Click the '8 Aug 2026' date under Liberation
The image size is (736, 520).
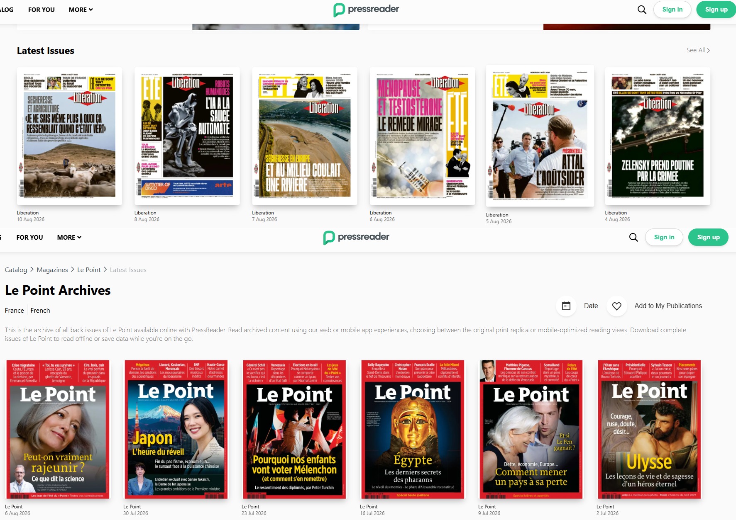147,219
